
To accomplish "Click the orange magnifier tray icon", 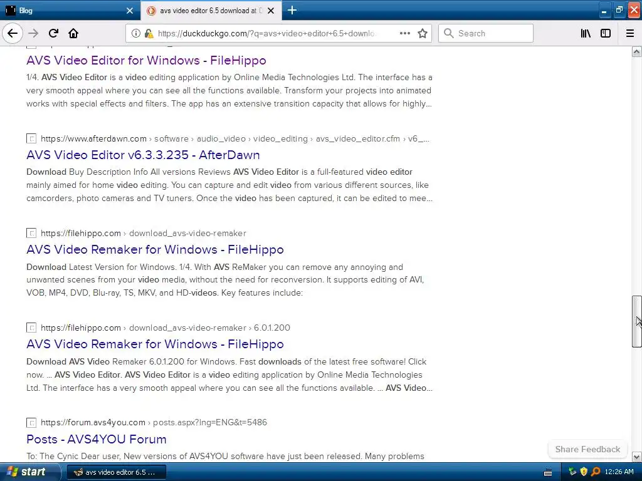I will point(596,472).
